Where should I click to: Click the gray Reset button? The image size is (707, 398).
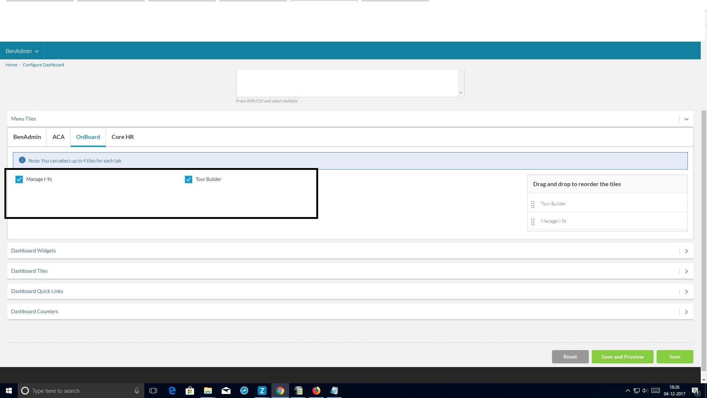(570, 357)
